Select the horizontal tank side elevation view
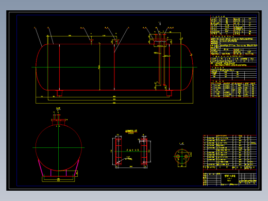Viewport: 268px width, 201px height. pyautogui.click(x=114, y=67)
